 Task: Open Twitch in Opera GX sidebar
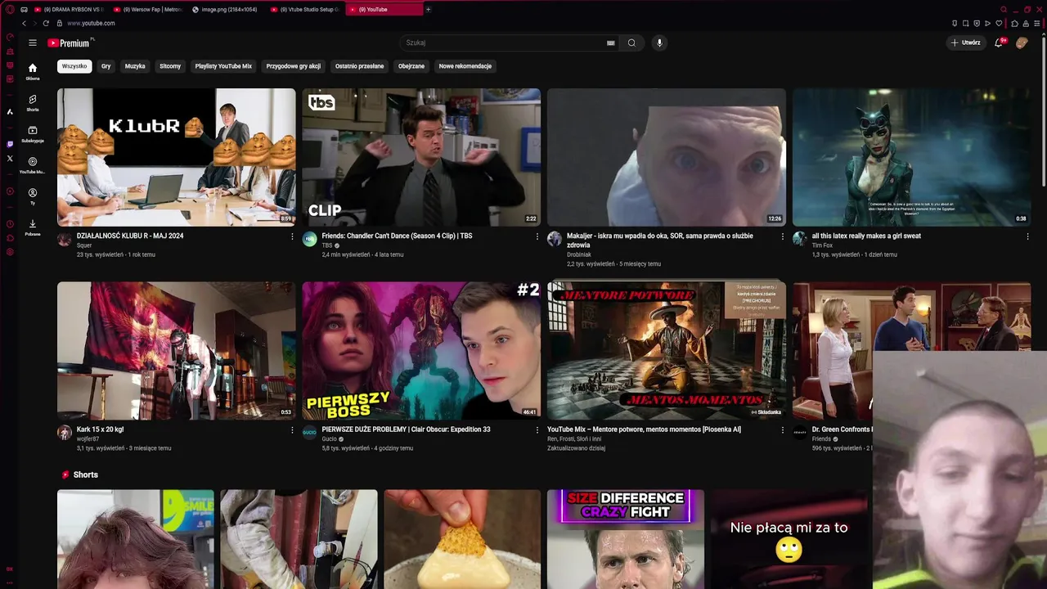pyautogui.click(x=10, y=144)
